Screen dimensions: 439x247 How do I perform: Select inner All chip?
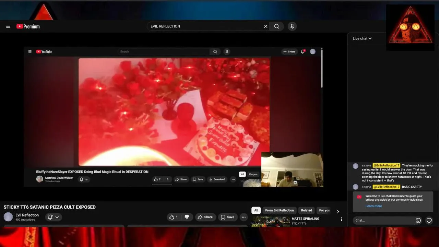coord(242,174)
